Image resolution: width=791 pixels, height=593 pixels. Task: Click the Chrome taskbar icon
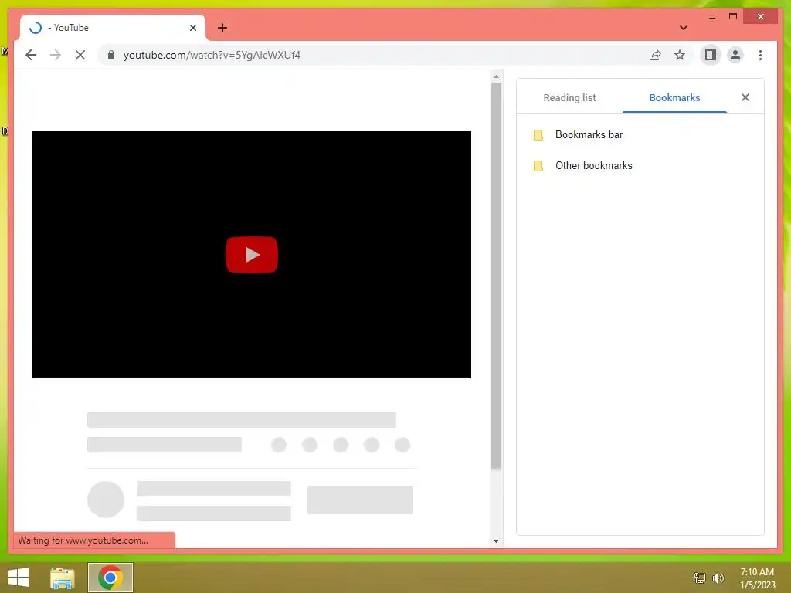click(x=110, y=578)
